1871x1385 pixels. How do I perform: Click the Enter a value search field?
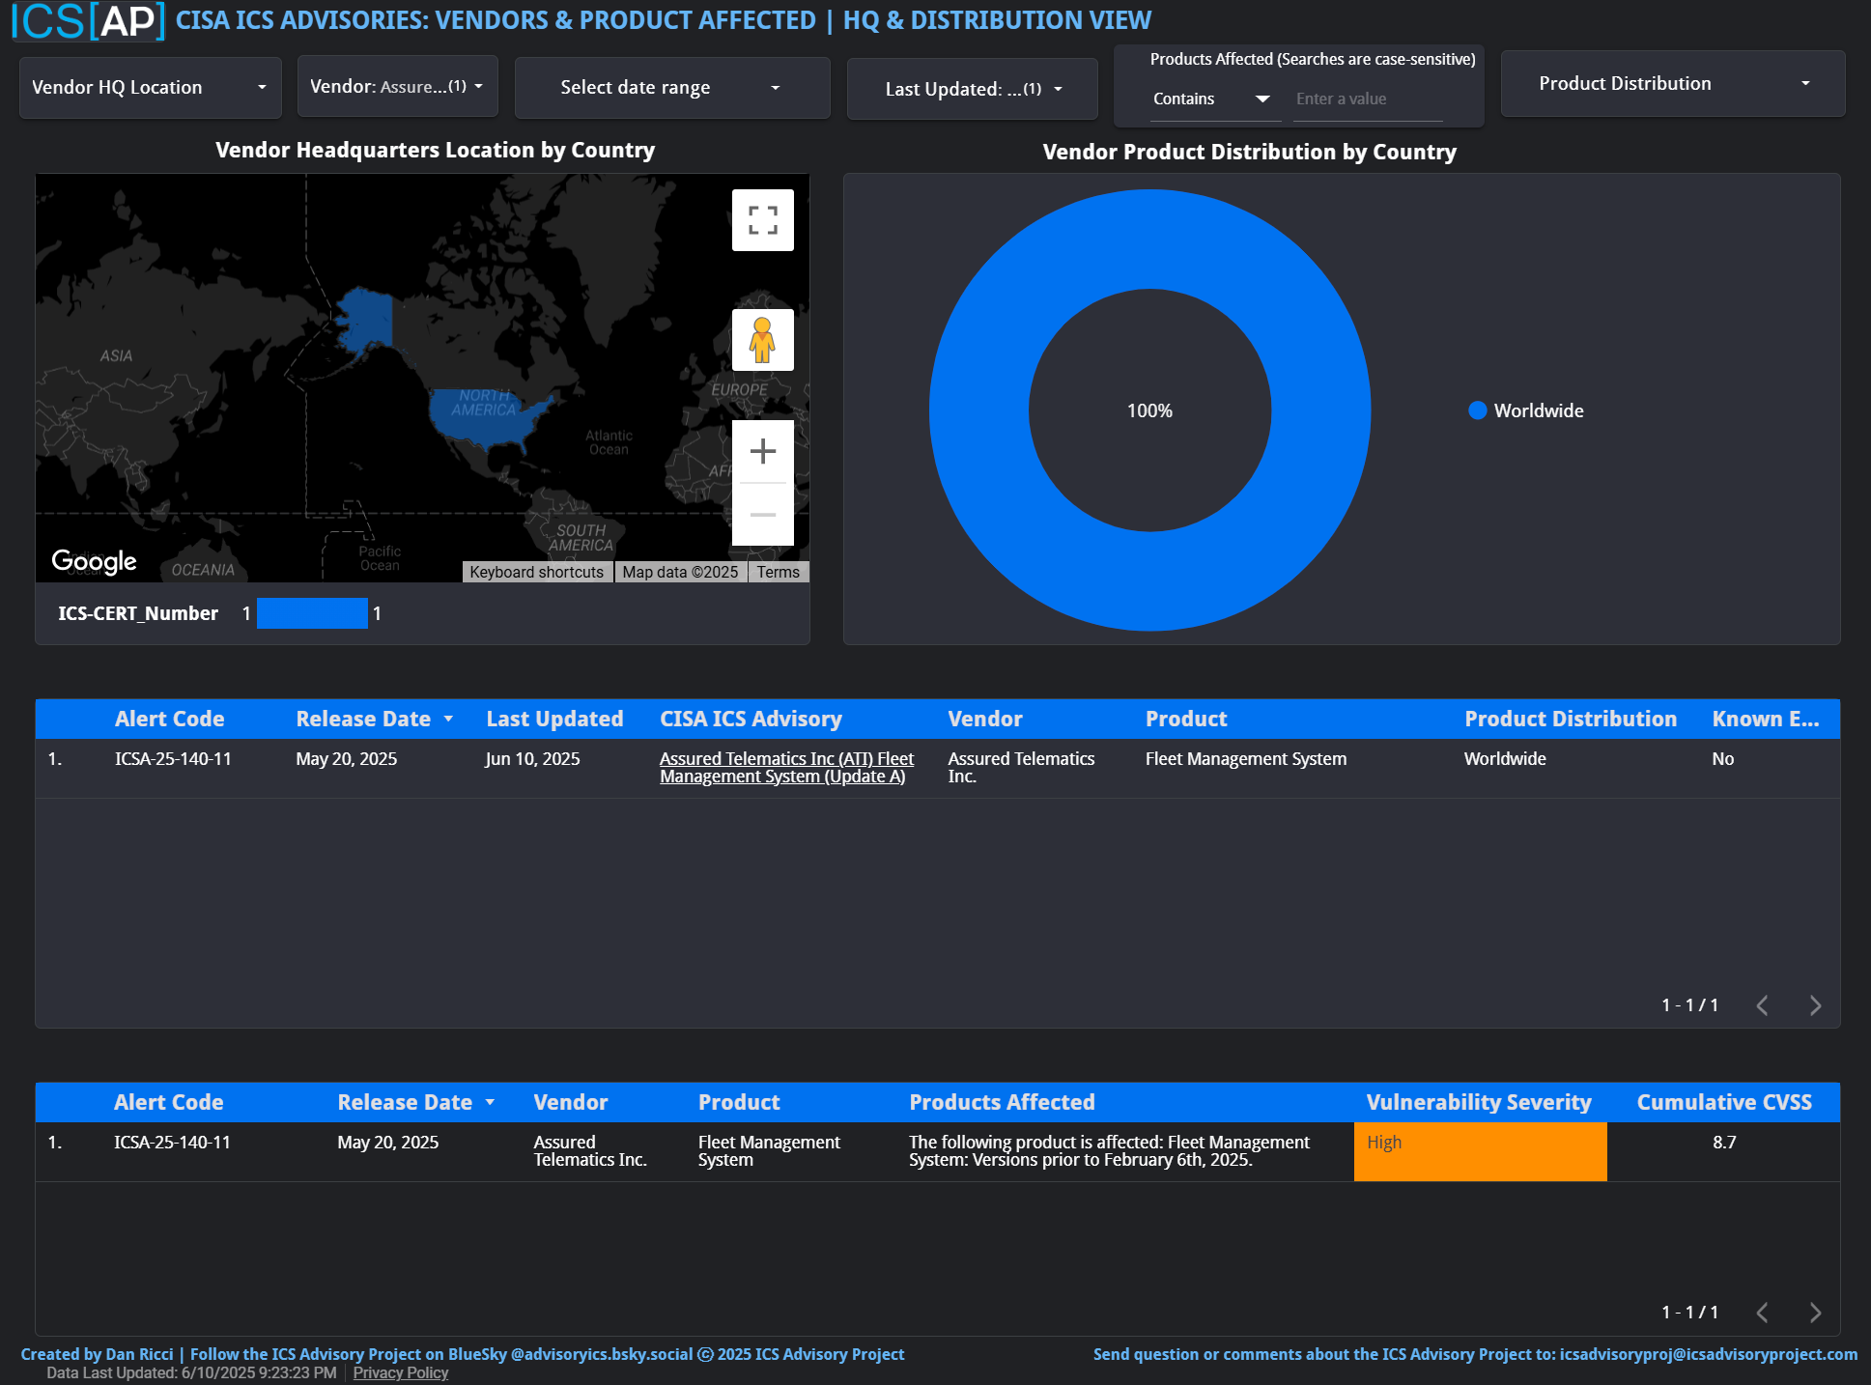pos(1368,99)
